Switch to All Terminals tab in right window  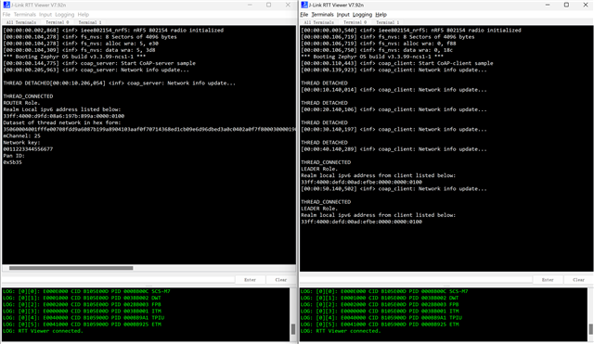tap(318, 22)
